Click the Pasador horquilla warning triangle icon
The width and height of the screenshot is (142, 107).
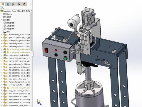(8, 88)
